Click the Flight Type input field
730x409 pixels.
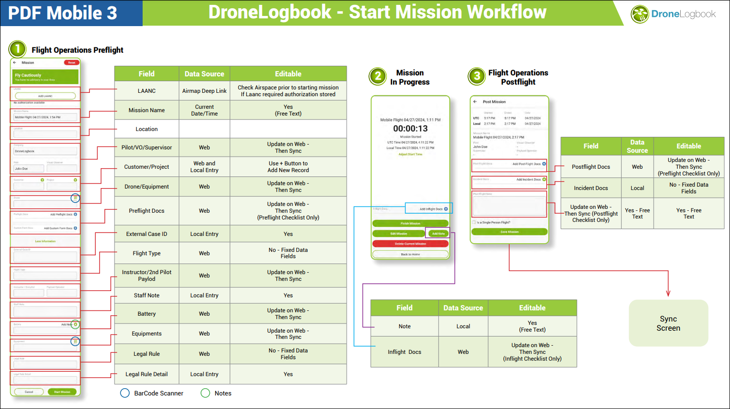[45, 276]
